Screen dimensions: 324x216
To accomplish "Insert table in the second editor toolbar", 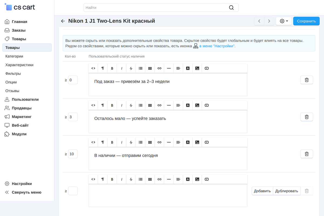I will click(150, 105).
